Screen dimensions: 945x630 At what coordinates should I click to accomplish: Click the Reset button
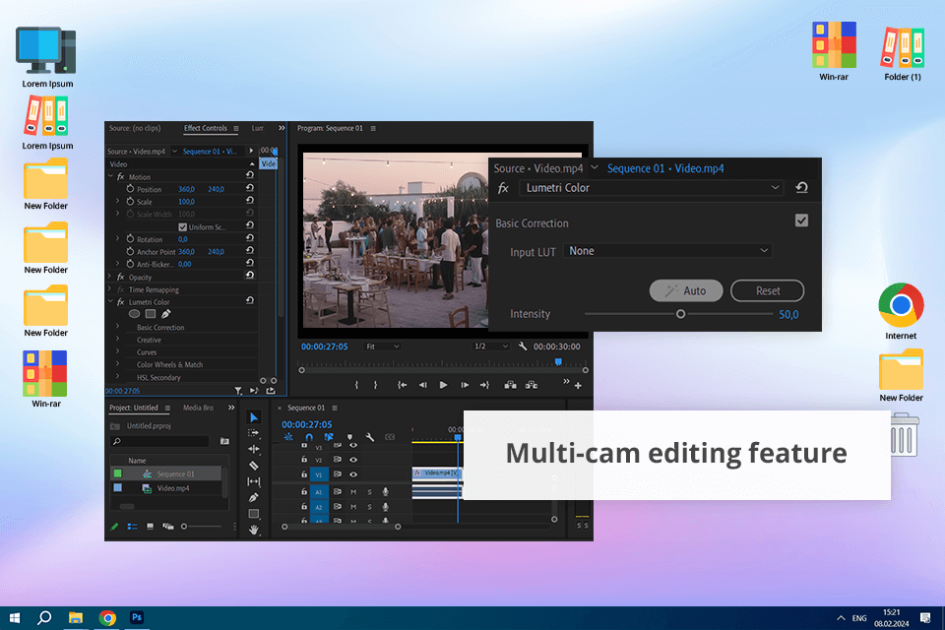click(767, 290)
